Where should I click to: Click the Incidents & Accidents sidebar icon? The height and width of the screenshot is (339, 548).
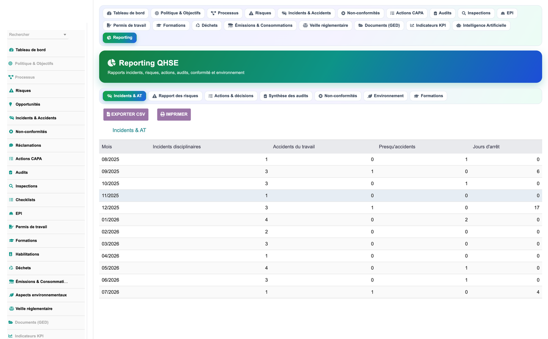tap(11, 118)
